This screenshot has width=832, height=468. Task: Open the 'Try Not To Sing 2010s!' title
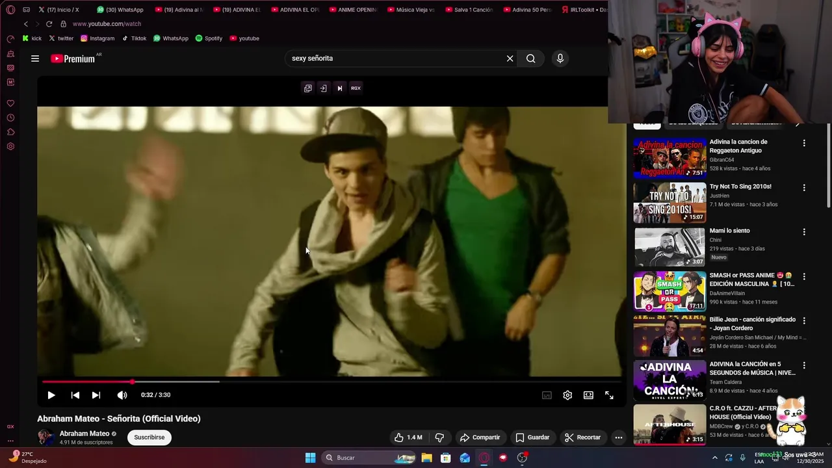click(740, 187)
